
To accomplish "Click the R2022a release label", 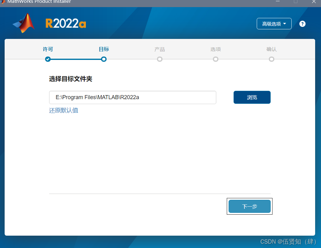I will [66, 23].
